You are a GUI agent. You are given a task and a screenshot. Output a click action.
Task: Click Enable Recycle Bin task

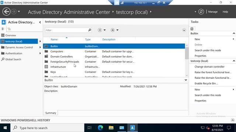206,83
